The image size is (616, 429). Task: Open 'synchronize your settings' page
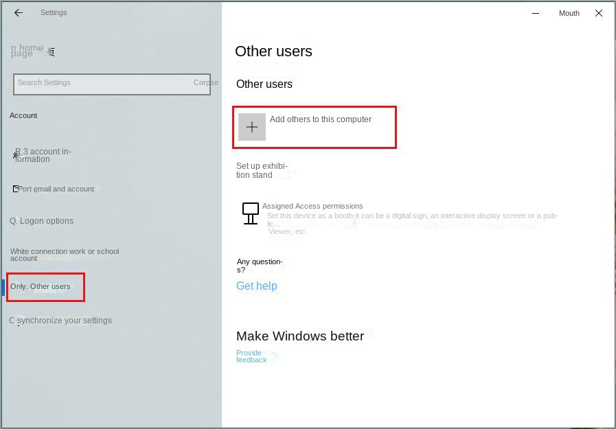65,321
